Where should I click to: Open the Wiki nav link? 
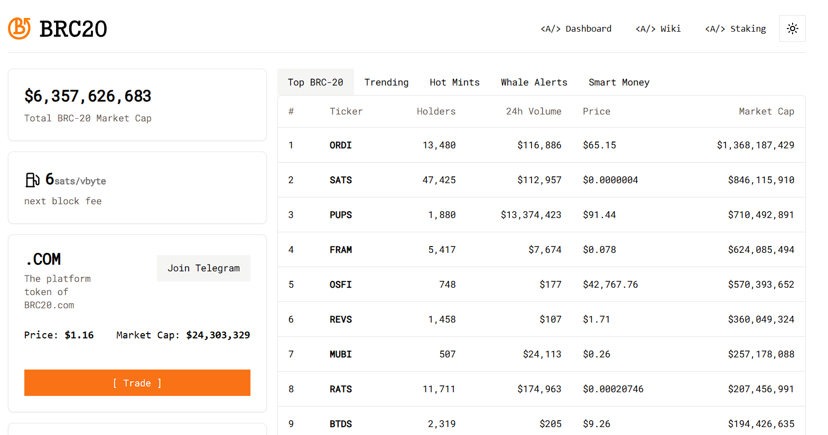click(658, 29)
